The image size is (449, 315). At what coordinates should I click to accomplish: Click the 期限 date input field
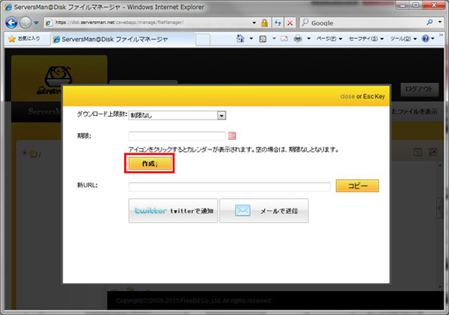point(177,136)
